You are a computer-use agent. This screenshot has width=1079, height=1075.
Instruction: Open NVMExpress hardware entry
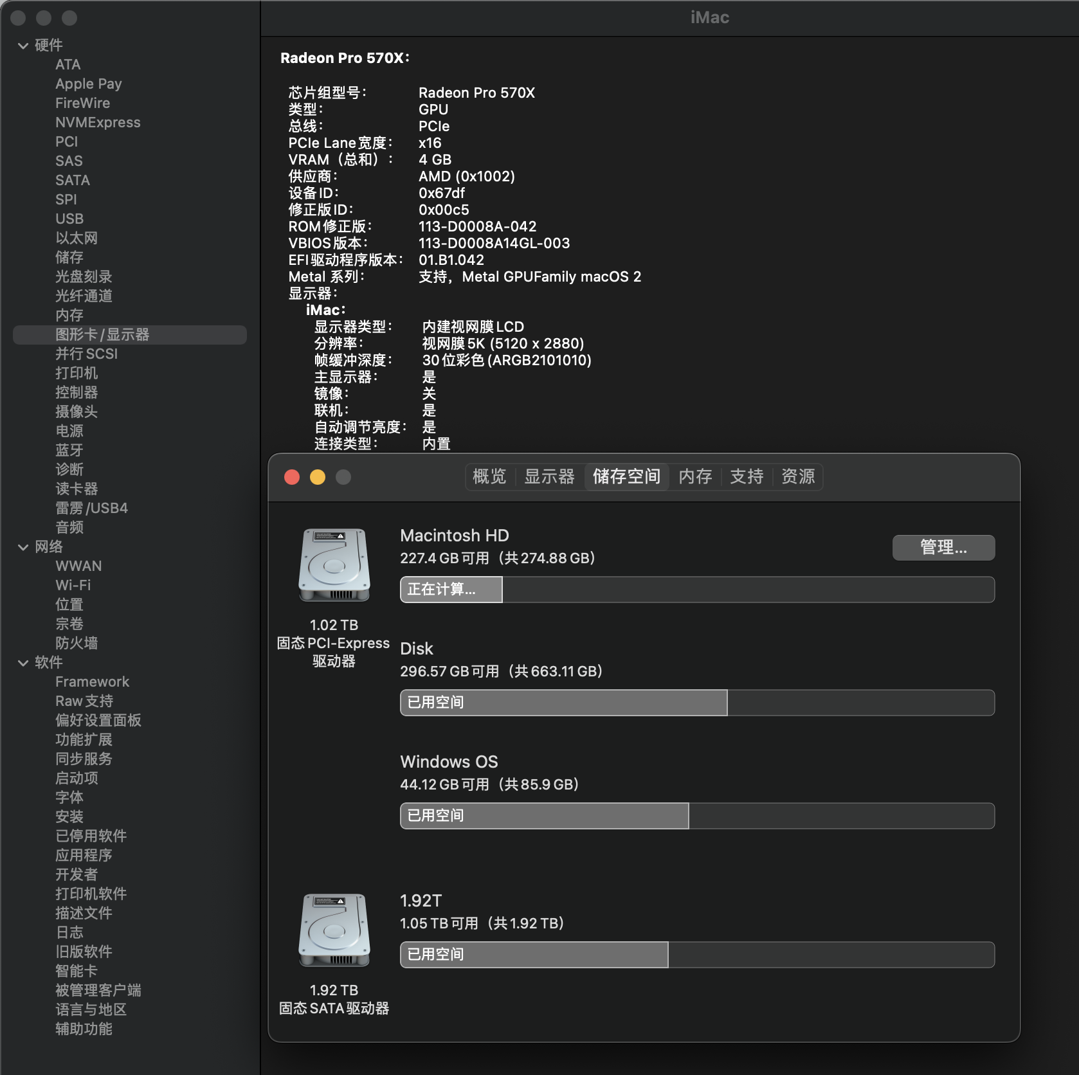click(x=98, y=123)
